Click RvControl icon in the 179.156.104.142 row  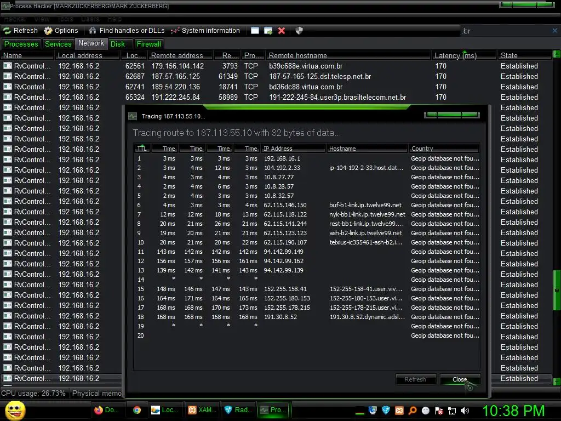click(x=8, y=66)
